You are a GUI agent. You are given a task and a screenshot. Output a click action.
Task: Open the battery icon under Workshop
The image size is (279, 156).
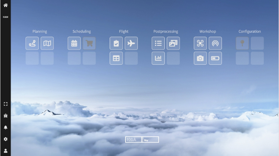point(215,58)
